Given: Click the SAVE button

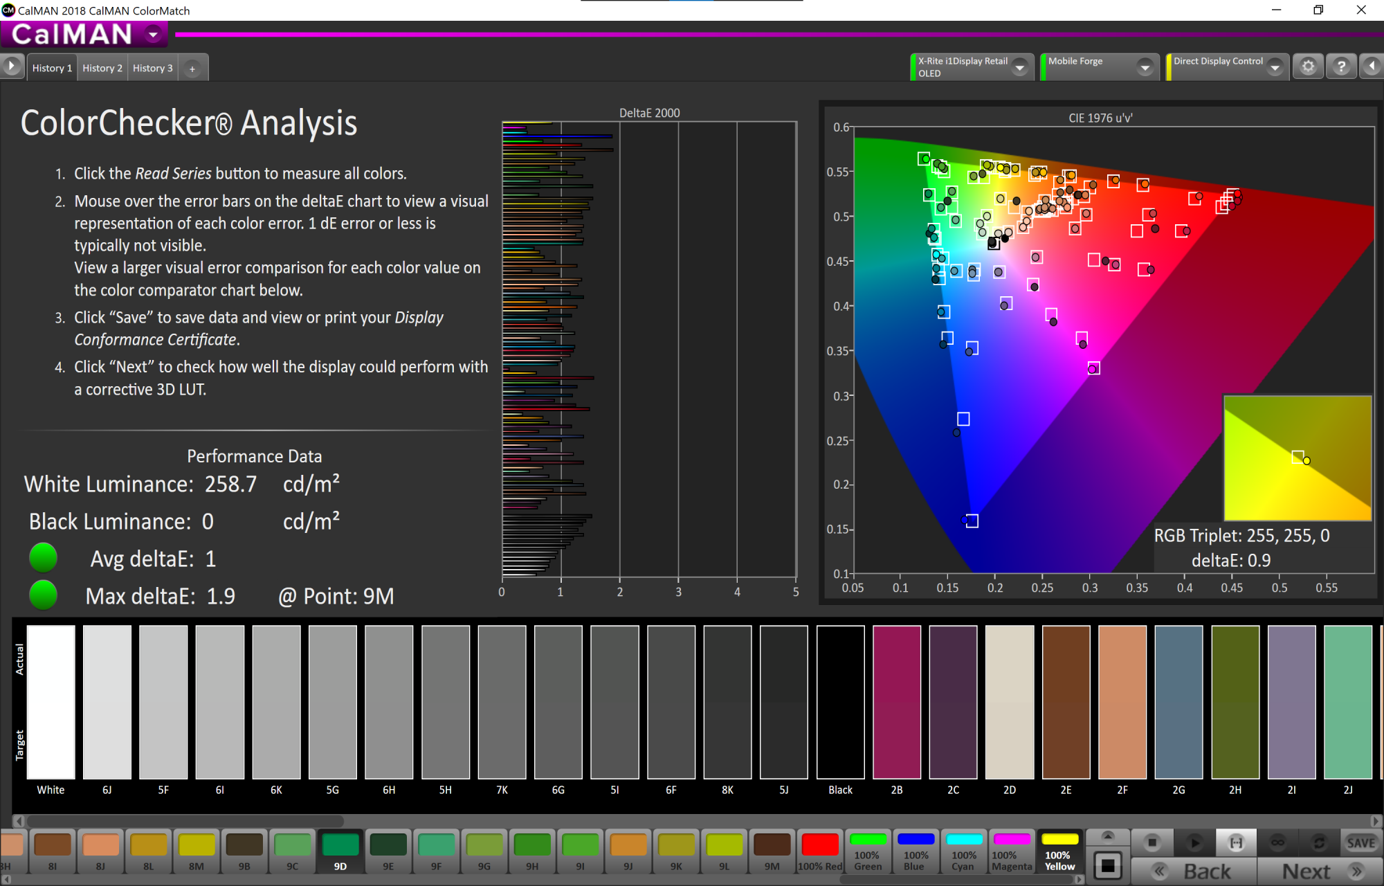Looking at the screenshot, I should point(1360,842).
